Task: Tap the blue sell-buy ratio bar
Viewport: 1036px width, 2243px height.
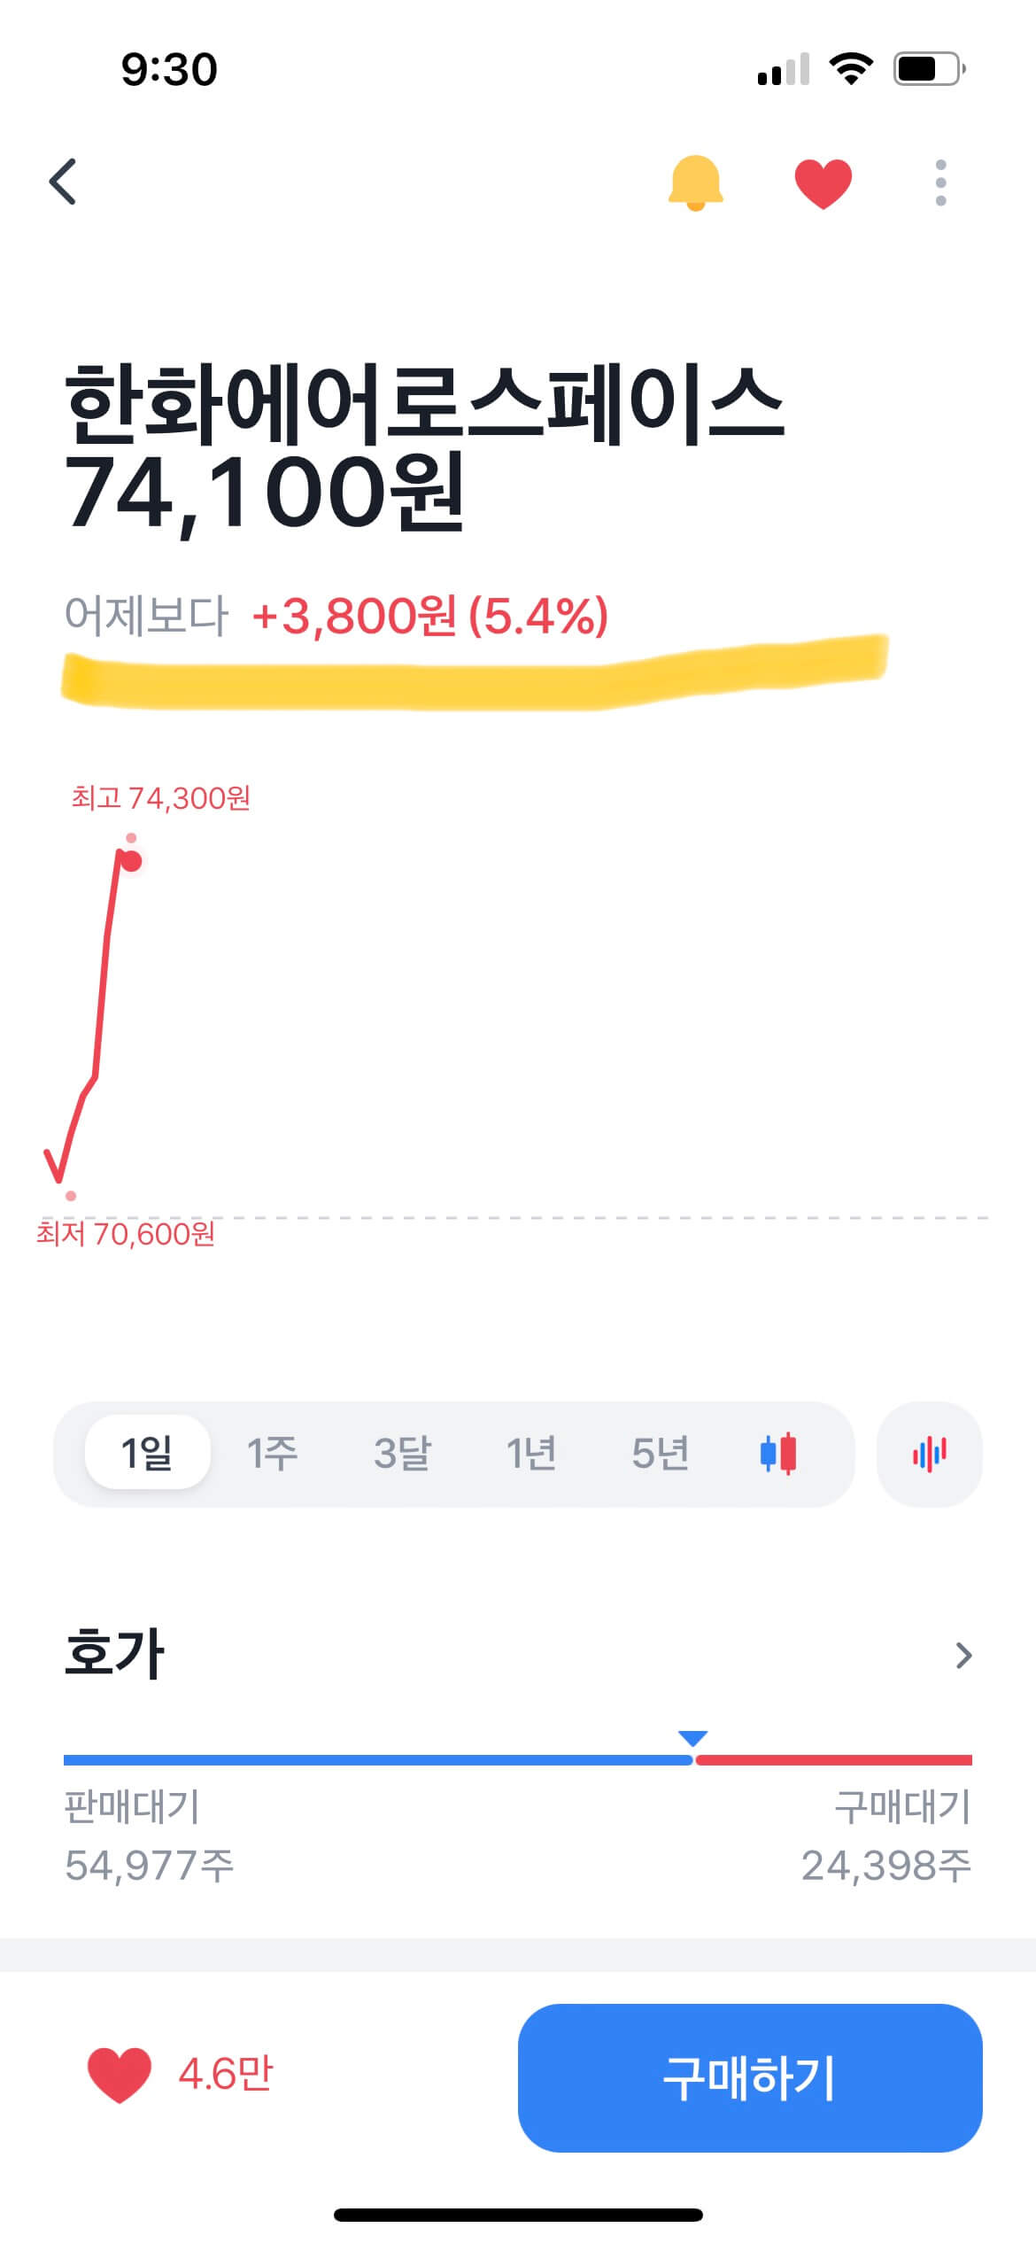Action: pos(377,1760)
